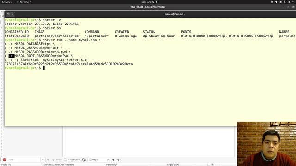The width and height of the screenshot is (296, 166).
Task: Open the Find and Replace dialog icon
Action: coord(84,160)
